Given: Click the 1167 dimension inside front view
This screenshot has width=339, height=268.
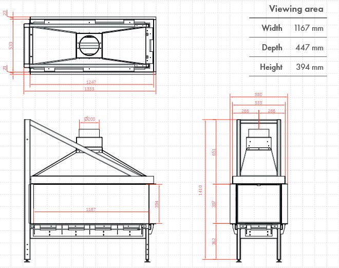Looking at the screenshot, I should [91, 209].
